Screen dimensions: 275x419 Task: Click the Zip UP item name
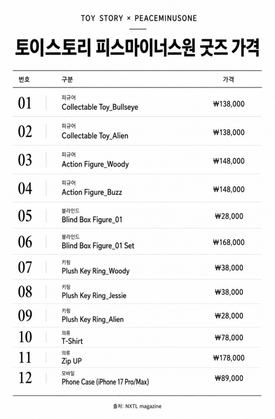72,361
